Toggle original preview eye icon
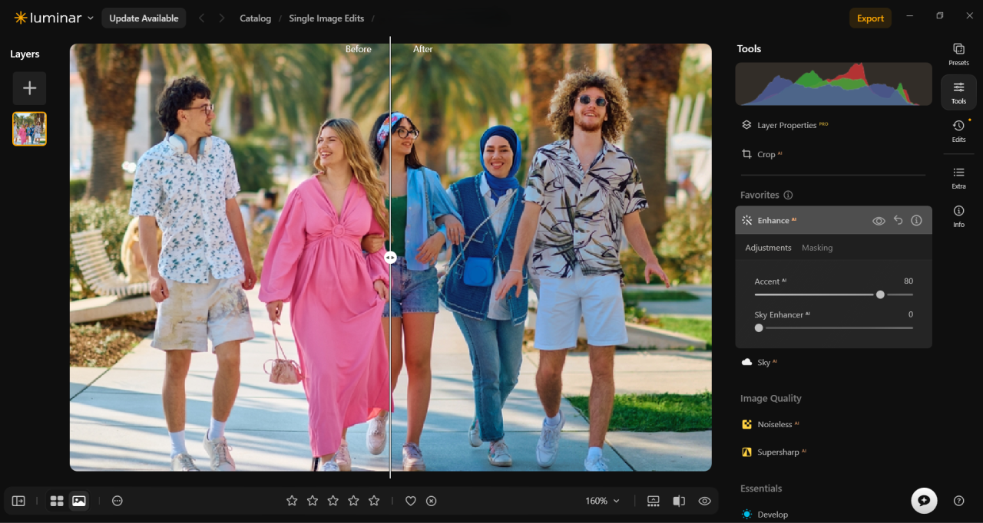The image size is (983, 523). click(704, 501)
